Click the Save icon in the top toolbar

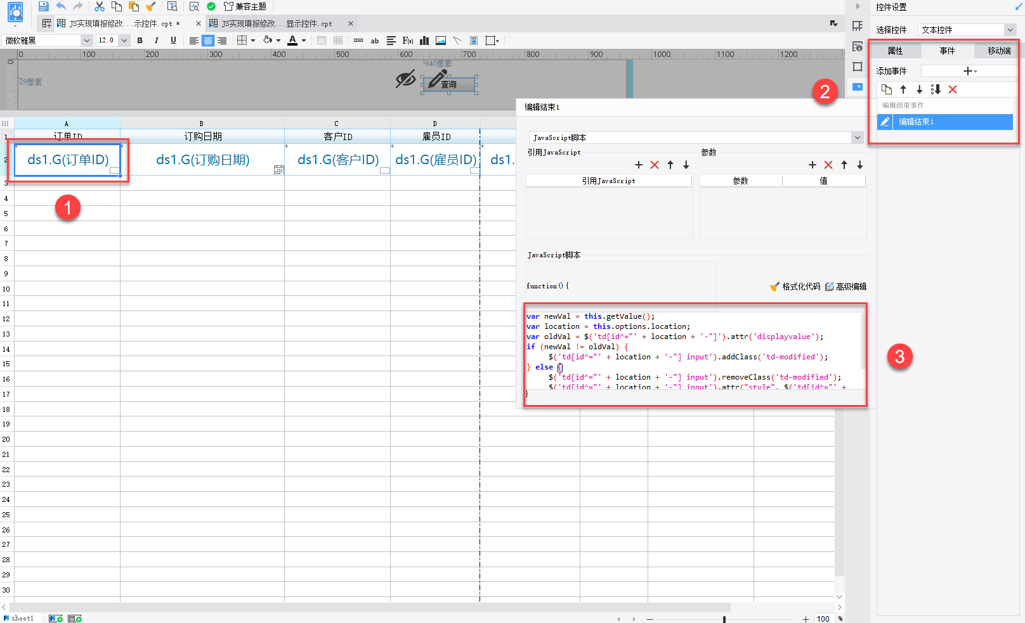[44, 6]
